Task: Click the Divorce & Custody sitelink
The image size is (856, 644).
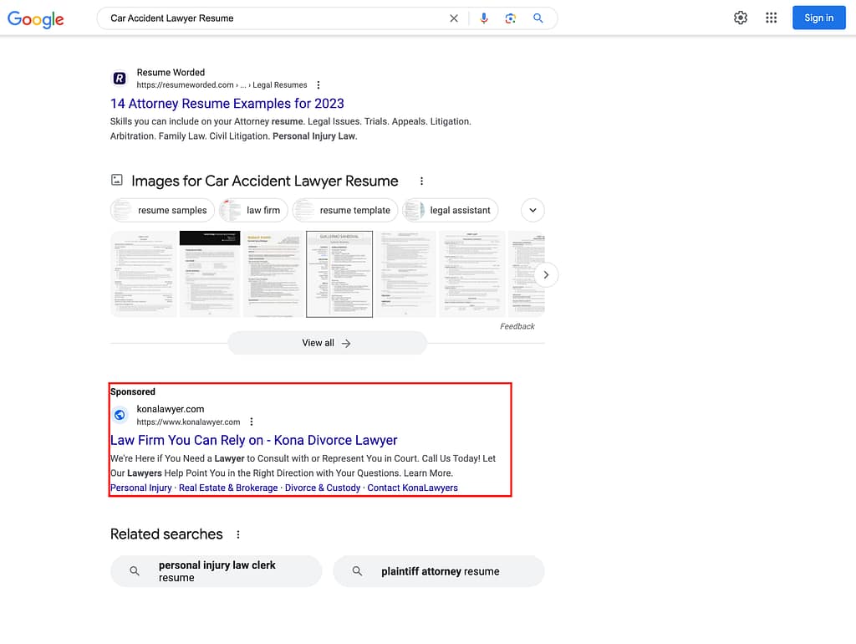Action: pyautogui.click(x=323, y=488)
